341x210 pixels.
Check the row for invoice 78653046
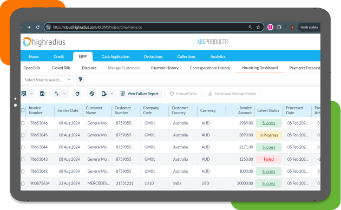click(23, 123)
